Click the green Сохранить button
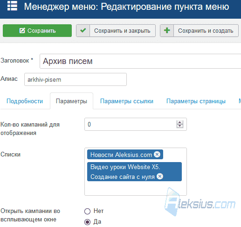The height and width of the screenshot is (227, 241). (x=37, y=30)
